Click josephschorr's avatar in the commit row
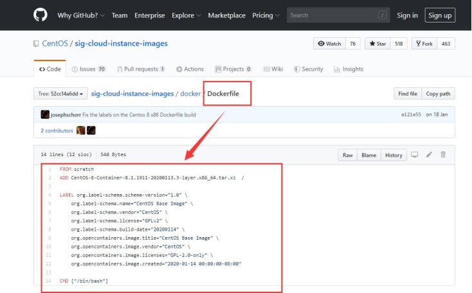472x293 pixels. (45, 114)
